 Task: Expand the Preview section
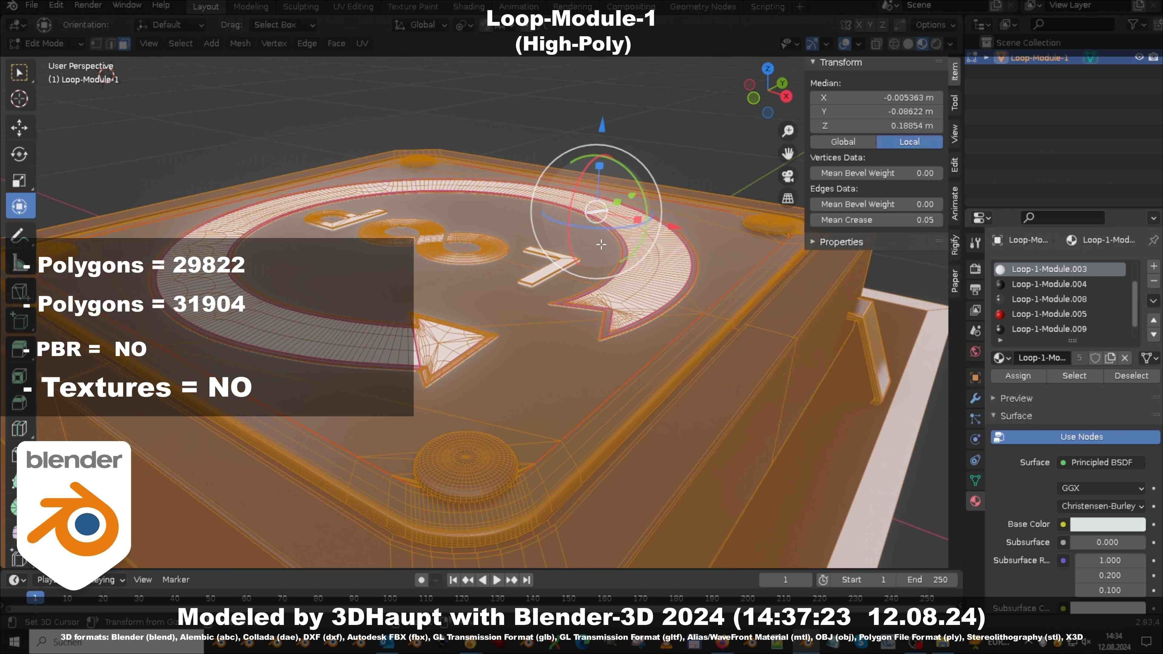(1016, 398)
